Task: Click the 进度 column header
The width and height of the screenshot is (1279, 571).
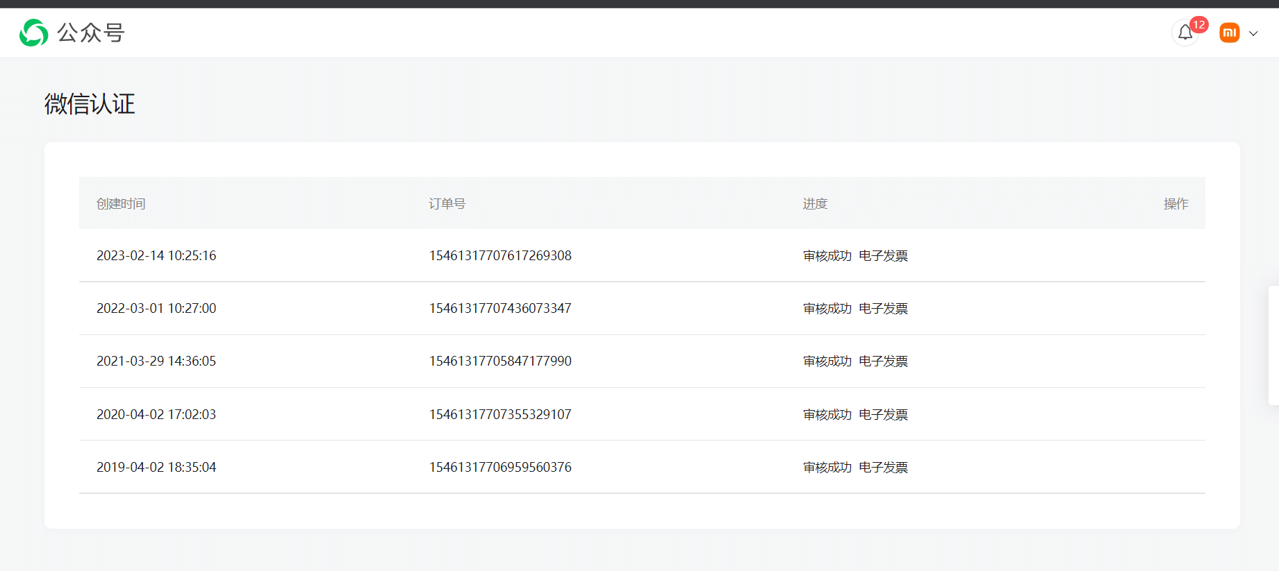Action: tap(815, 203)
